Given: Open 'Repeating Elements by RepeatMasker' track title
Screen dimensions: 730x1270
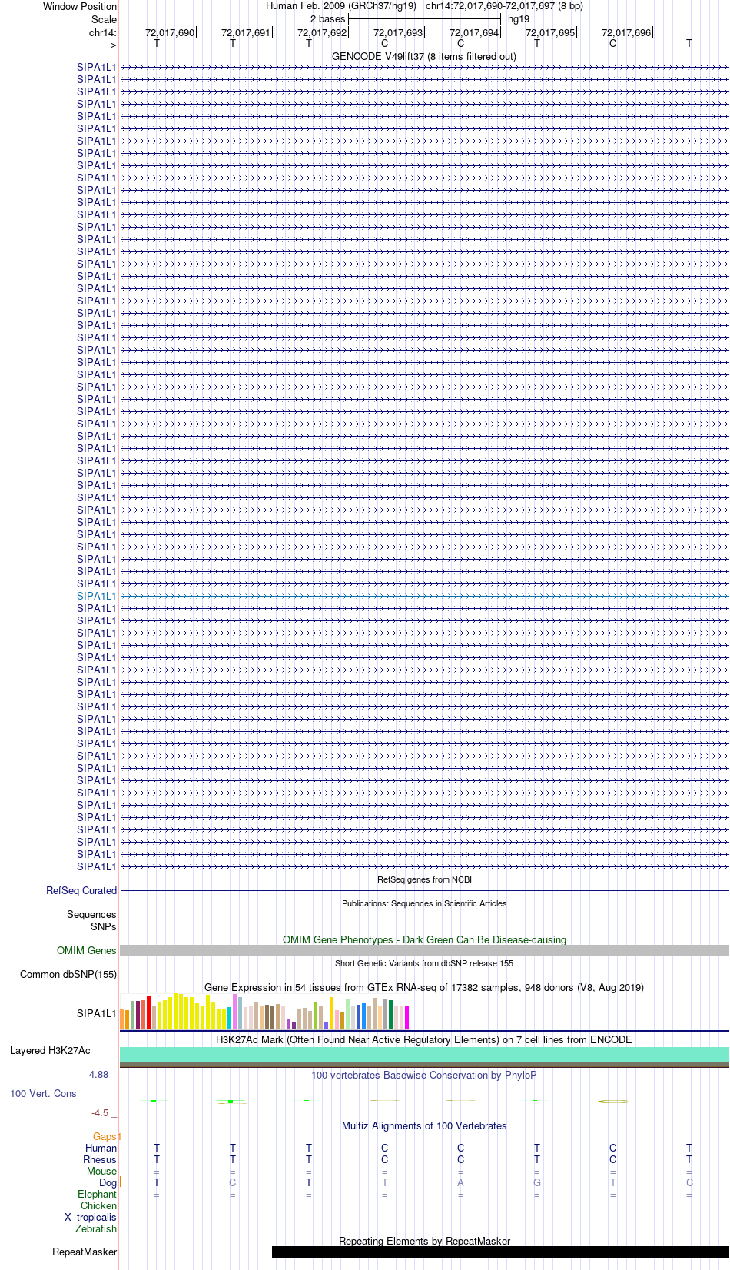Looking at the screenshot, I should [x=424, y=1241].
